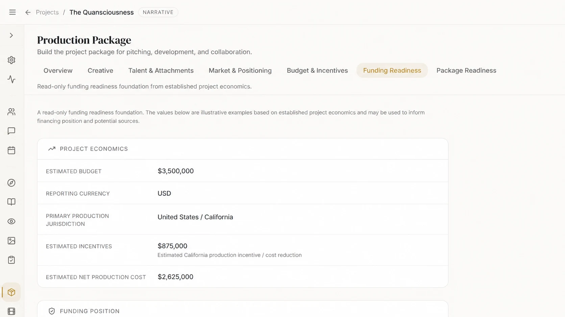The height and width of the screenshot is (317, 565).
Task: Open the book icon in sidebar
Action: click(x=11, y=202)
